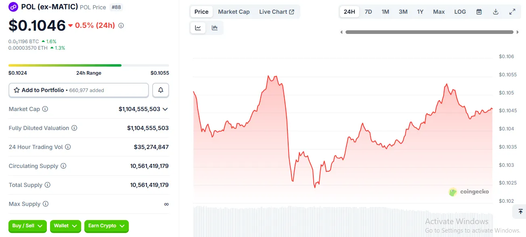Toggle logarithmic scale with LOG
The image size is (526, 237).
pos(460,12)
